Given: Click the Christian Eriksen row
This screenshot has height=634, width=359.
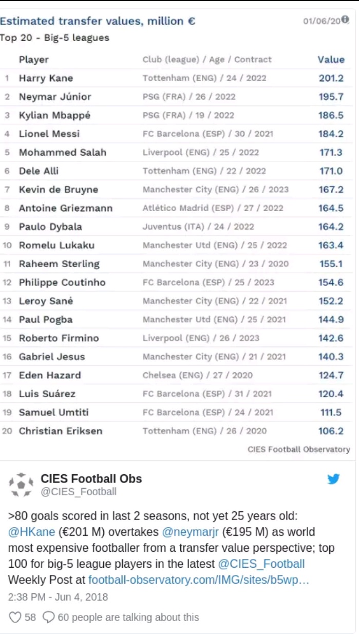Looking at the screenshot, I should 176,431.
